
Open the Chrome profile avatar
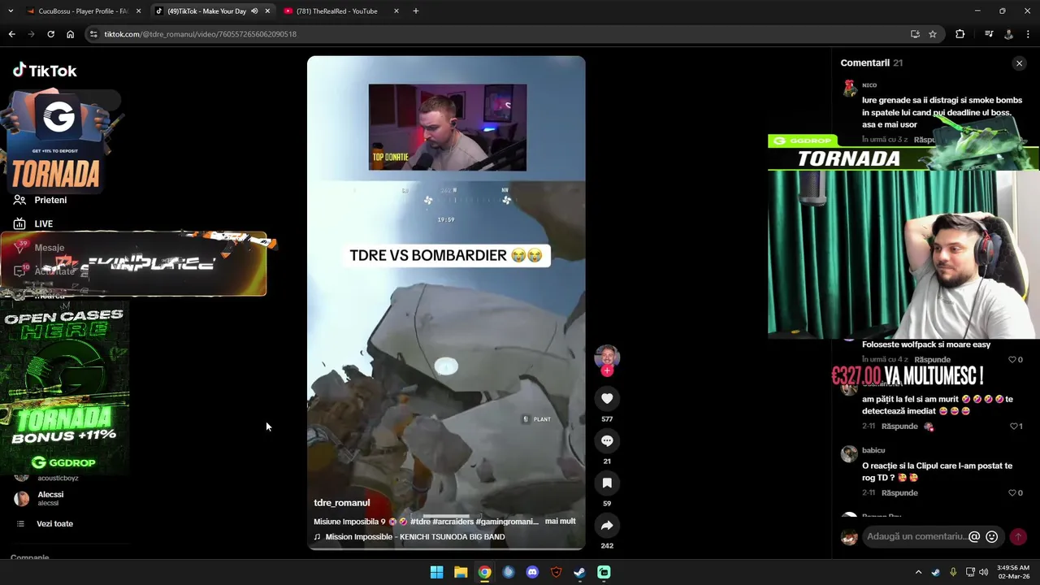(1008, 34)
